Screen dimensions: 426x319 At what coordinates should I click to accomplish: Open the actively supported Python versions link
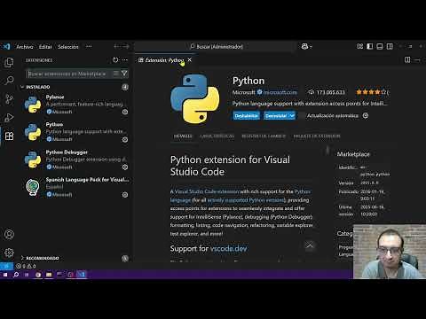(246, 200)
